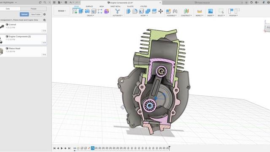This screenshot has width=270, height=152.
Task: Select the Joint tool
Action: point(175,11)
